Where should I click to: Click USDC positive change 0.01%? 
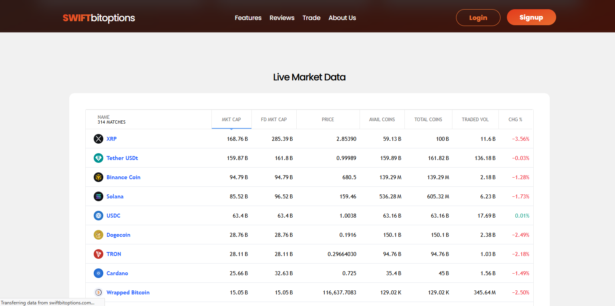click(522, 216)
